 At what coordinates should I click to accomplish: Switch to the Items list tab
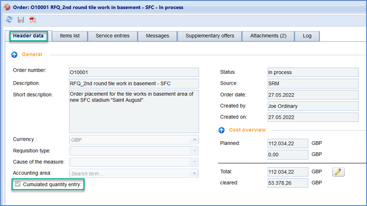[x=70, y=36]
